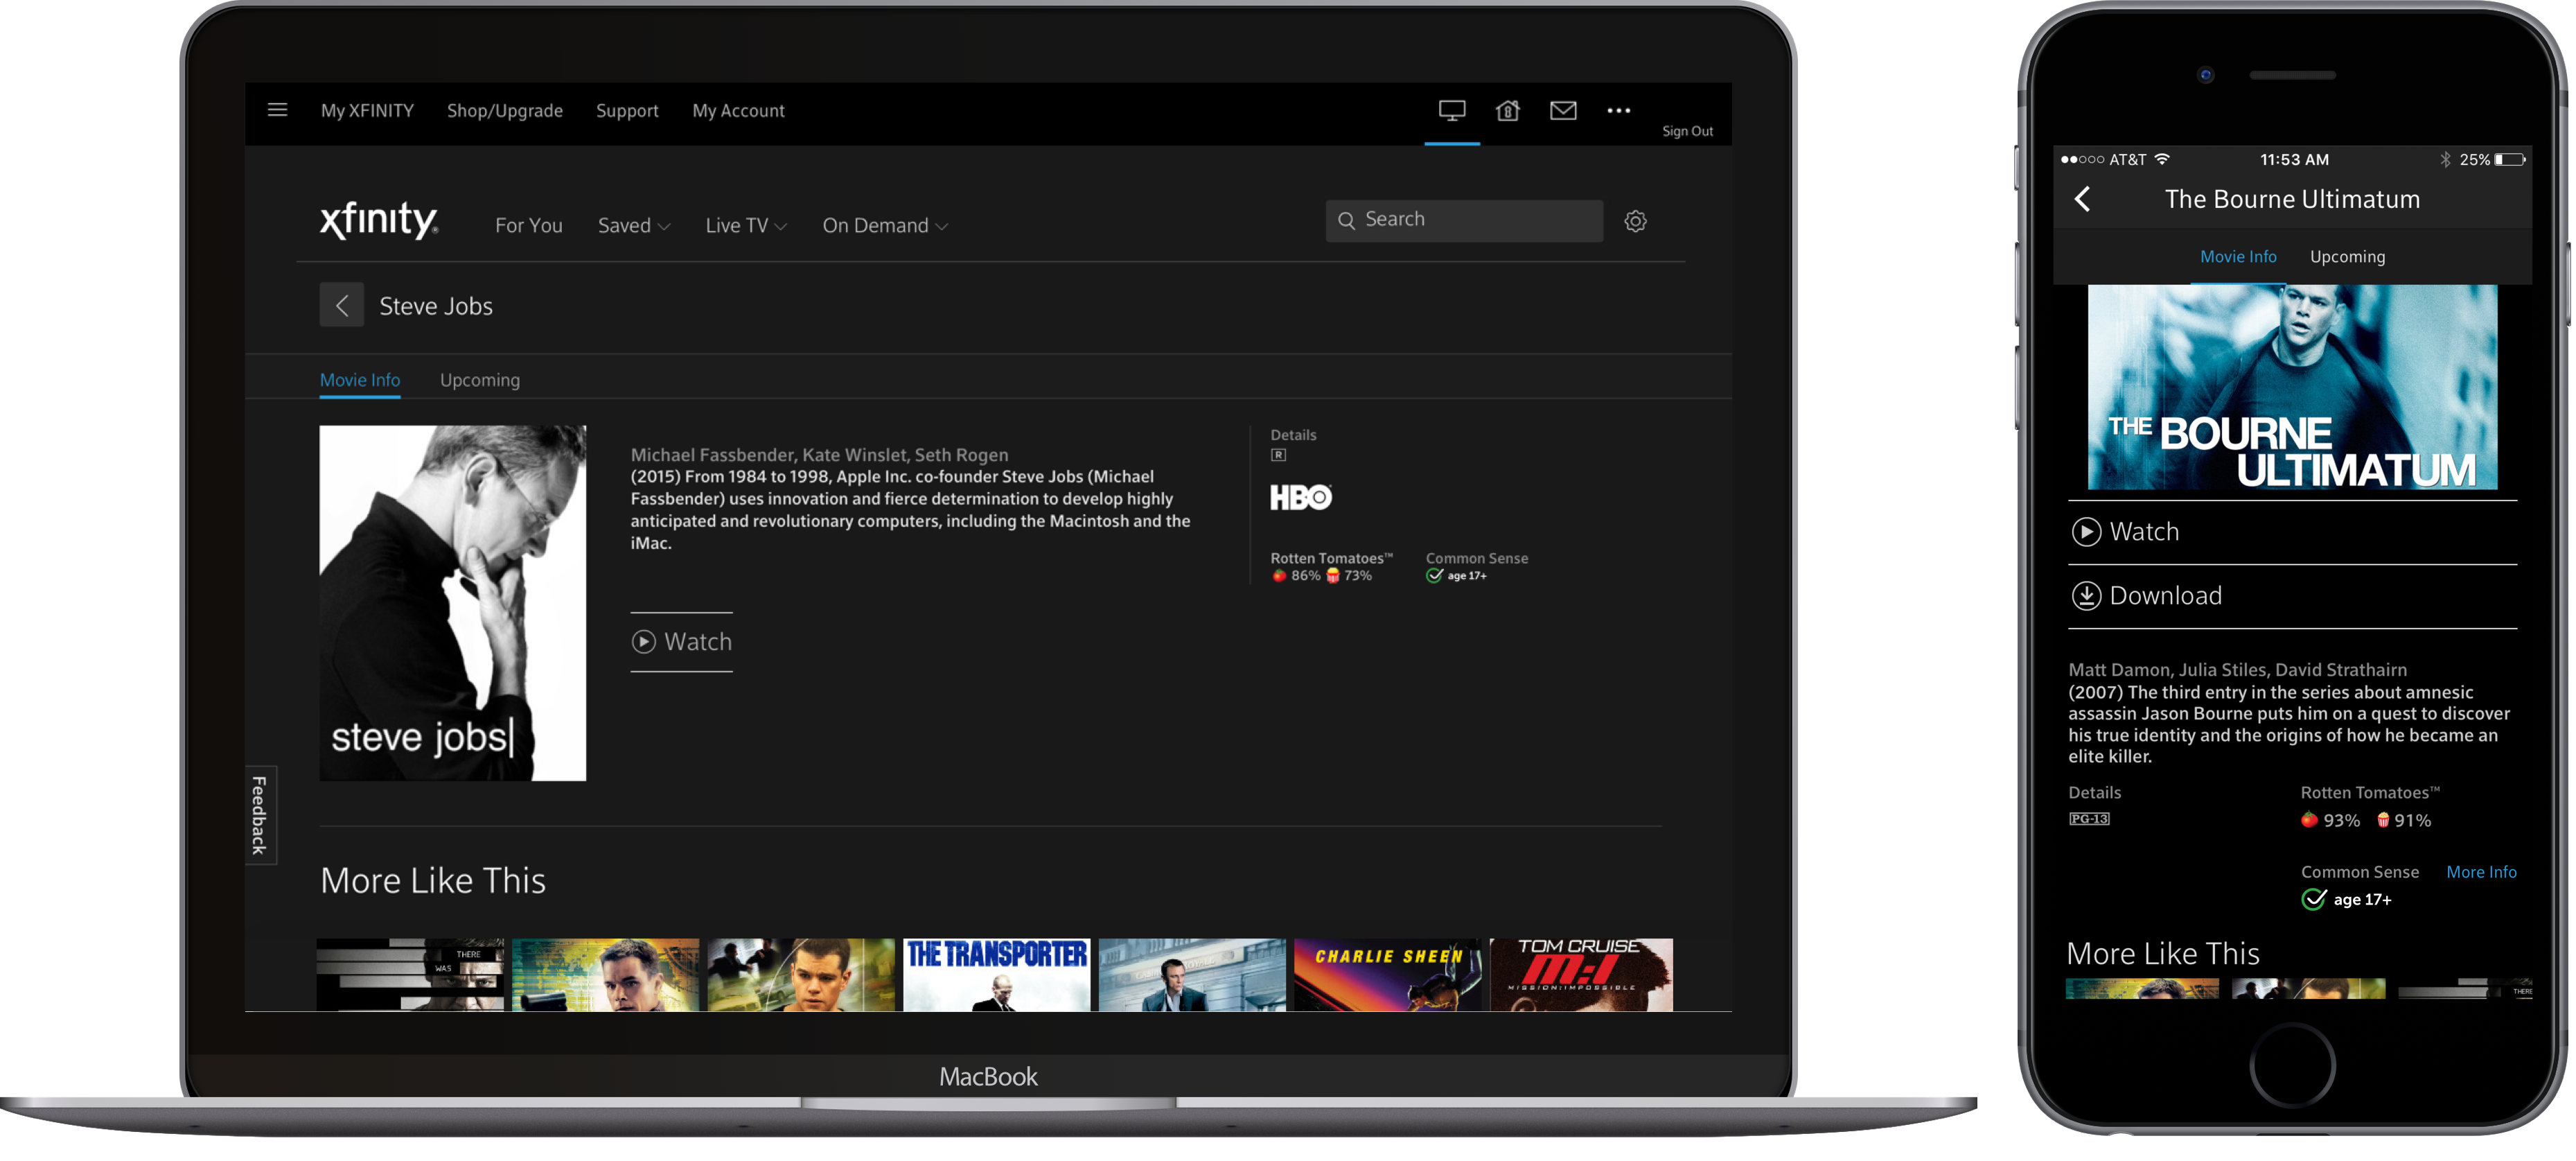
Task: Open the hamburger menu on the laptop
Action: [277, 110]
